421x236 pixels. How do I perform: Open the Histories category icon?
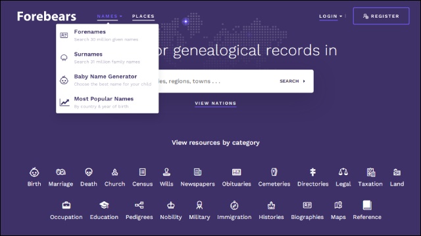tap(271, 205)
